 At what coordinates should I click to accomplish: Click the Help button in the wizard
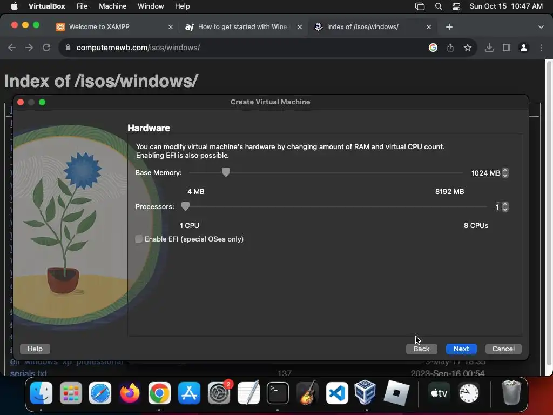(35, 349)
